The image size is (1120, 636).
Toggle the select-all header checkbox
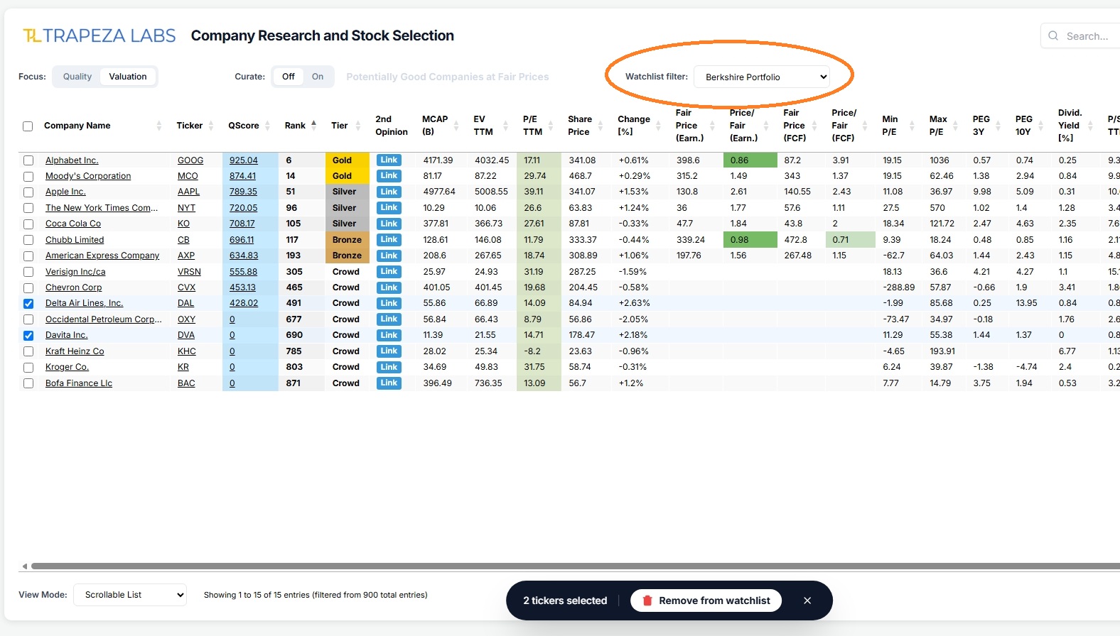(28, 126)
